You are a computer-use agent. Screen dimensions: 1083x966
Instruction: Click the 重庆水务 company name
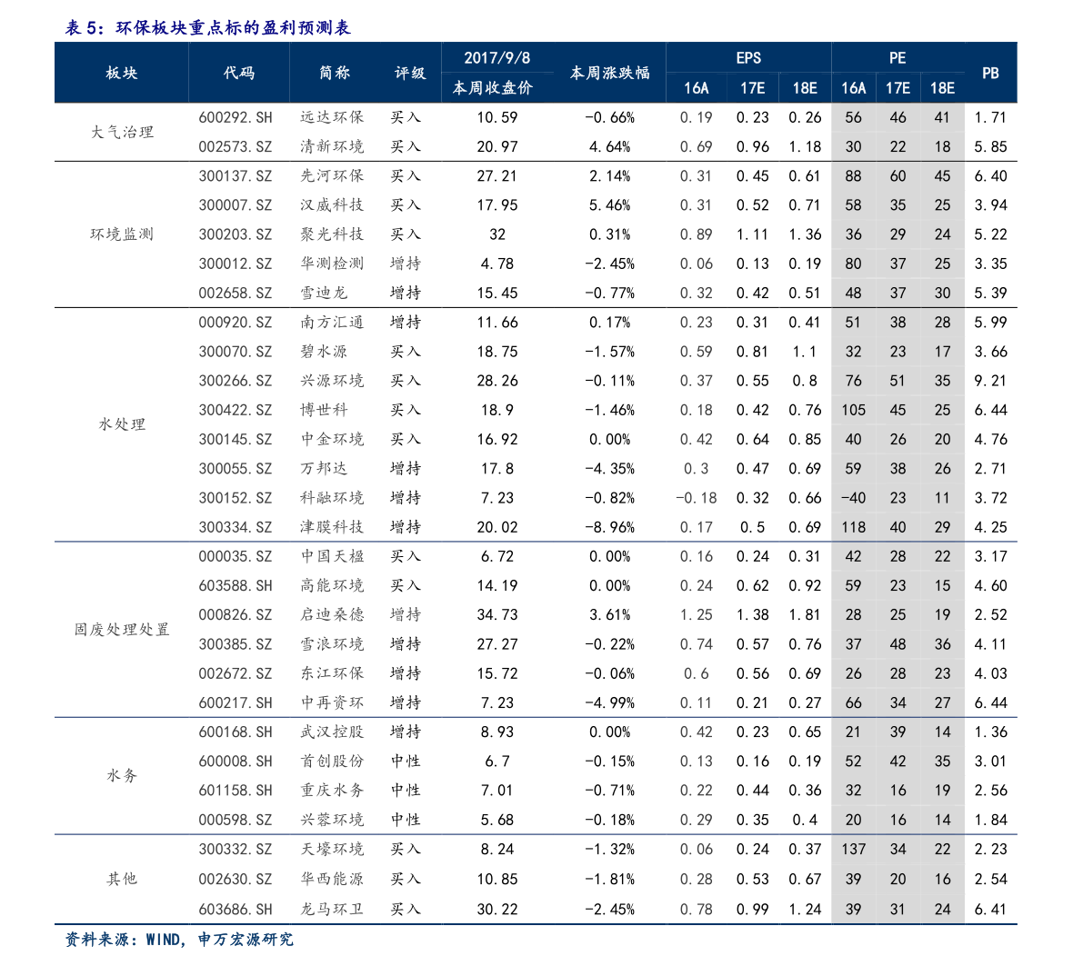pos(332,791)
